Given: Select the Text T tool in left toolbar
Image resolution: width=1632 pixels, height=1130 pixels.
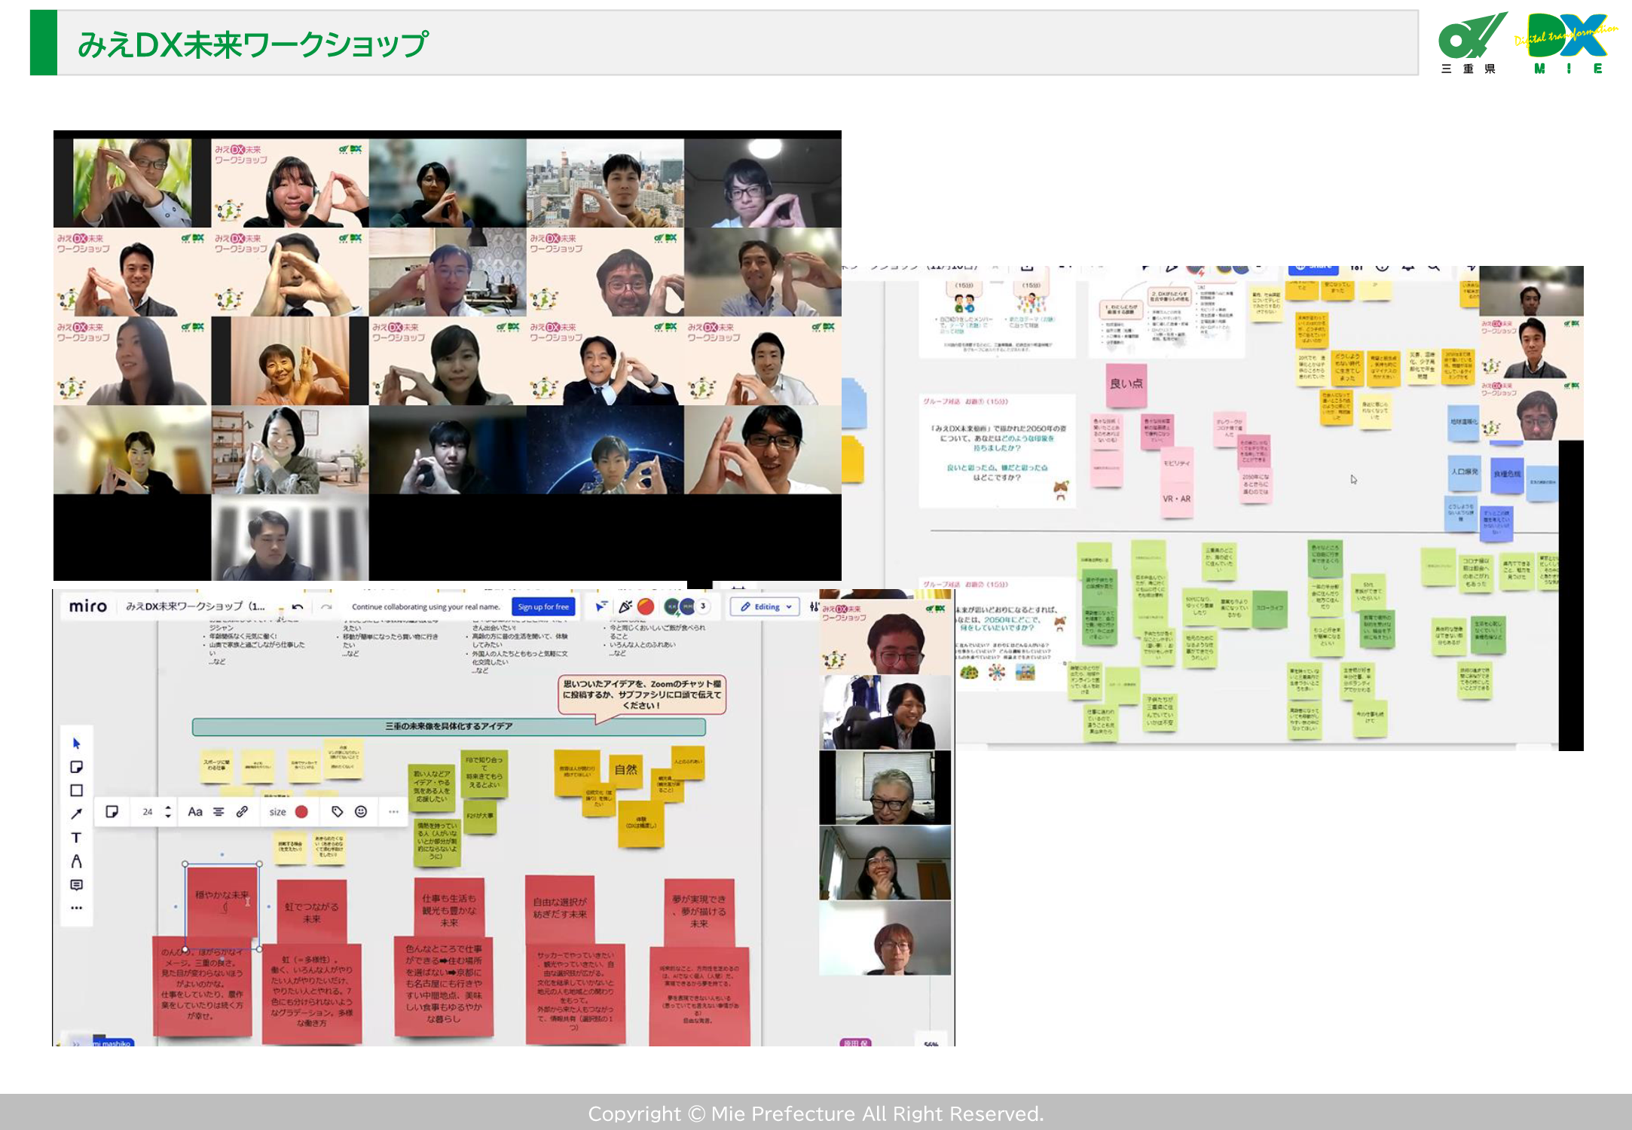Looking at the screenshot, I should coord(76,838).
